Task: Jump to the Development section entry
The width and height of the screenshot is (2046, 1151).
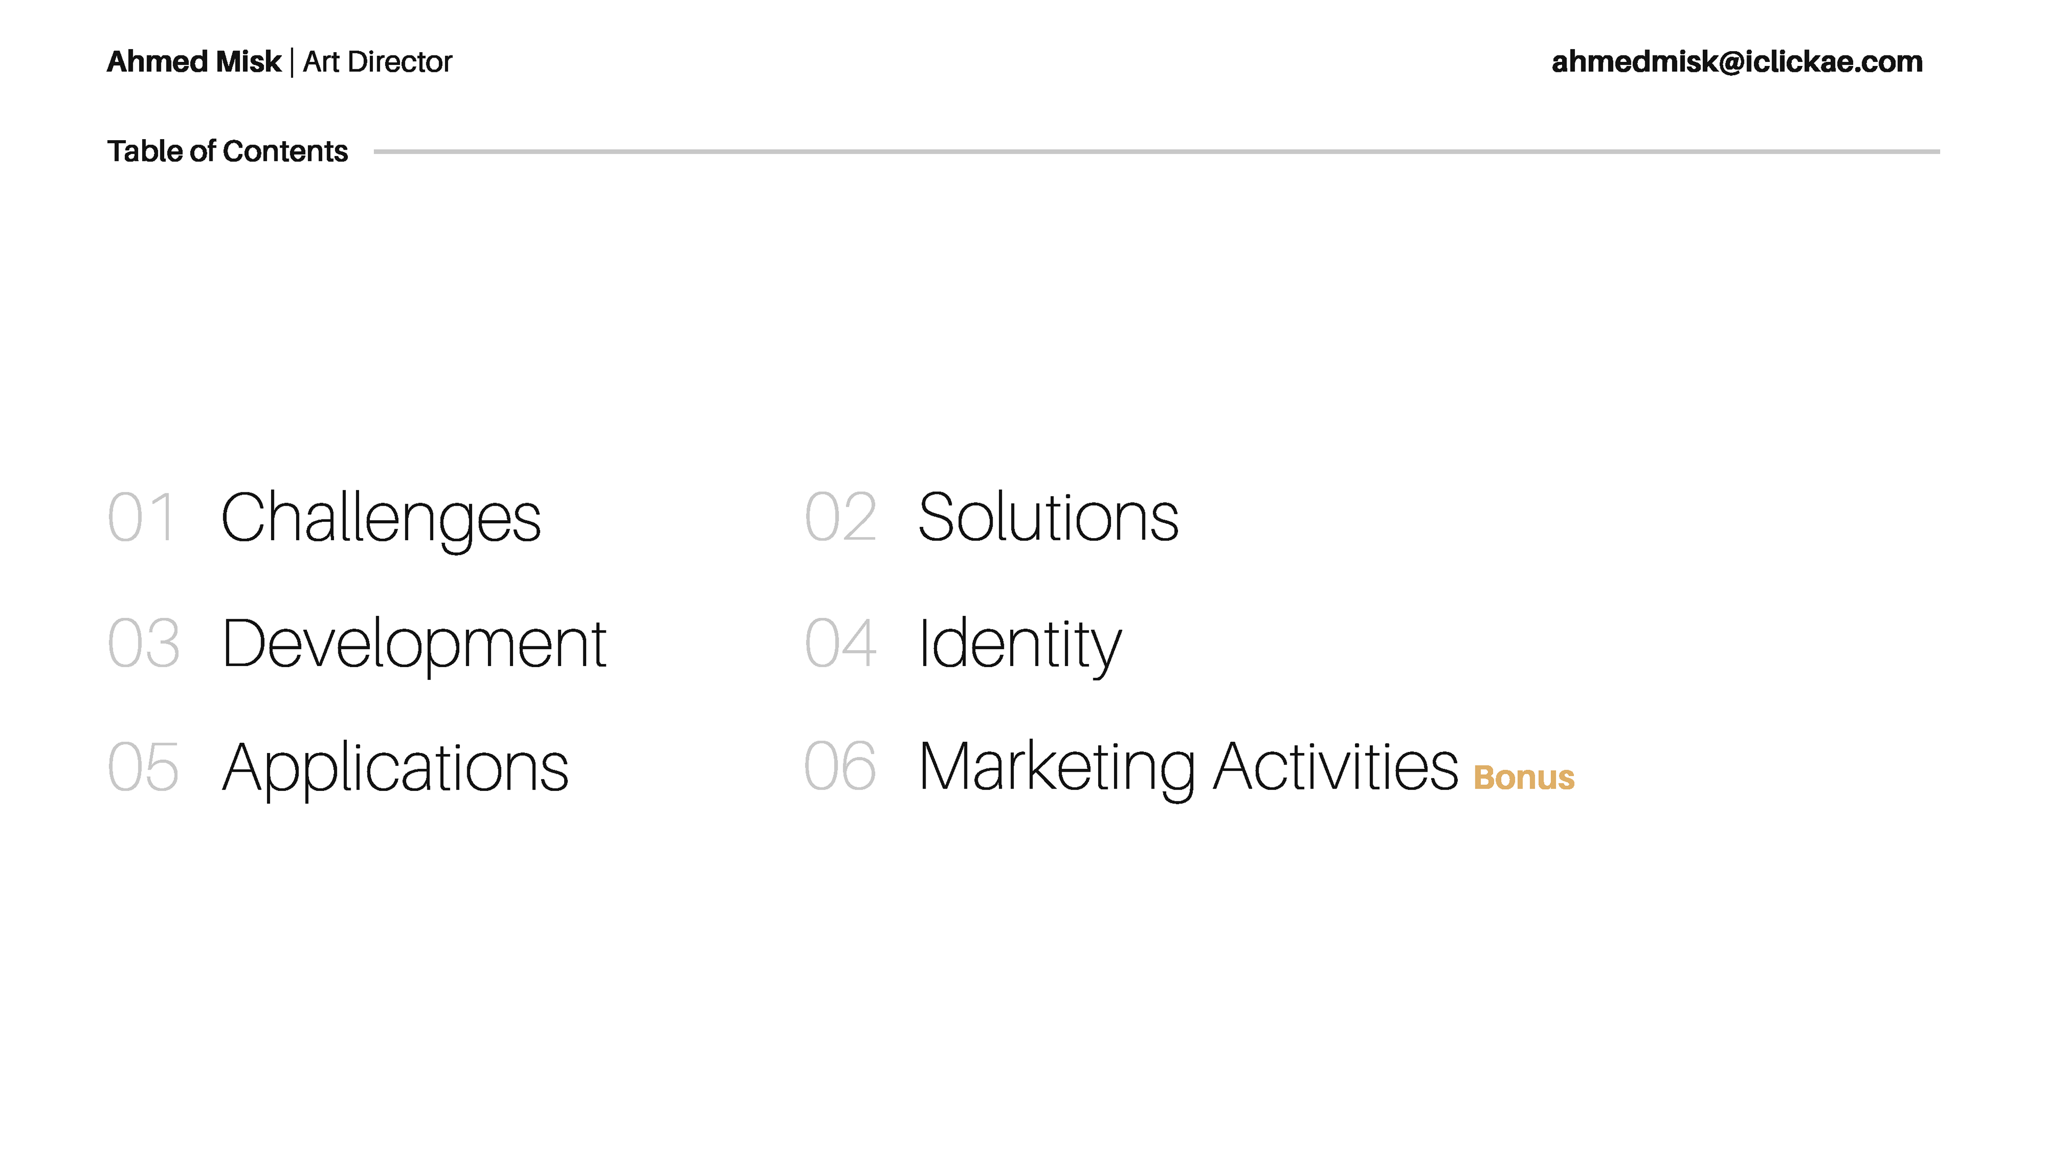Action: tap(414, 643)
